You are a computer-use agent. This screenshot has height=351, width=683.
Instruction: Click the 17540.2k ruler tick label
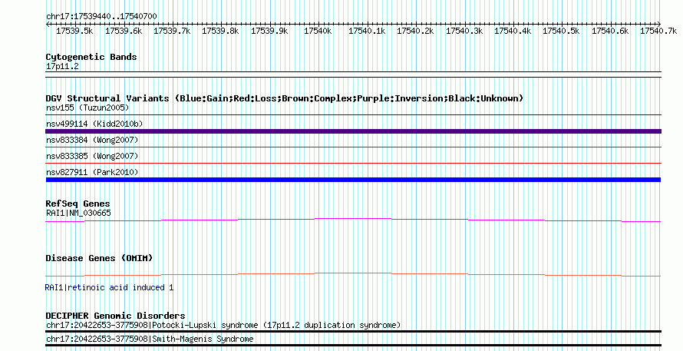coord(415,31)
